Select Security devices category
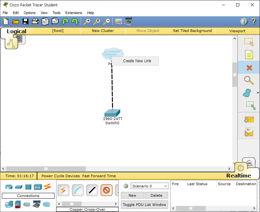Screen dimensions: 260x212 point(18,205)
